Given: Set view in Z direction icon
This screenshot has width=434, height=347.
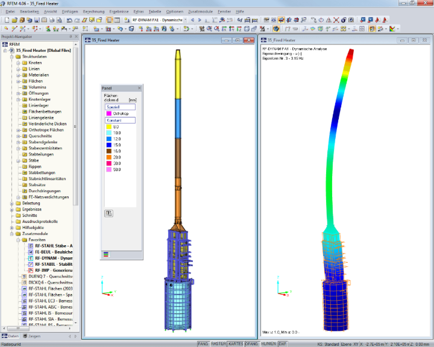Looking at the screenshot, I should click(x=239, y=29).
